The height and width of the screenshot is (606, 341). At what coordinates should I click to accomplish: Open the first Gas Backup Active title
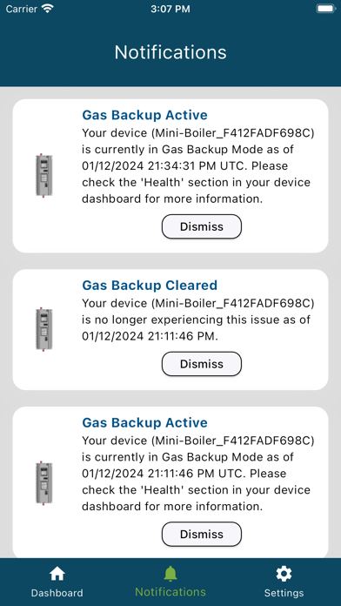coord(144,115)
